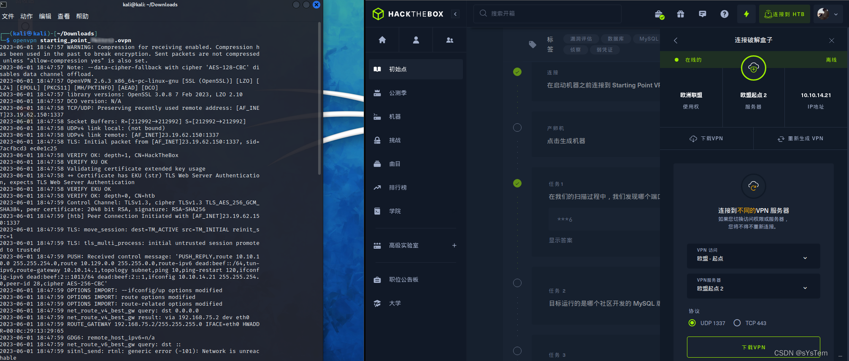The height and width of the screenshot is (361, 849).
Task: Expand 高级实验室 with the plus icon
Action: pos(454,245)
